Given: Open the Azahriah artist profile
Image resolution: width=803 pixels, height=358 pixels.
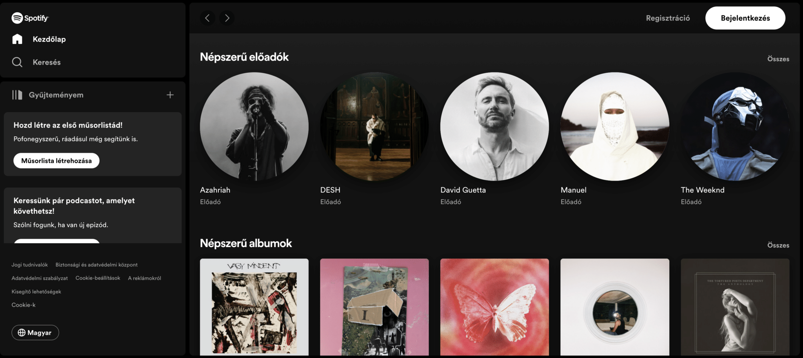Looking at the screenshot, I should click(x=254, y=126).
